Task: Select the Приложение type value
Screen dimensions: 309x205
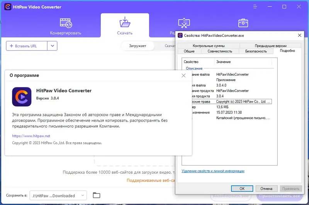Action: coord(226,80)
